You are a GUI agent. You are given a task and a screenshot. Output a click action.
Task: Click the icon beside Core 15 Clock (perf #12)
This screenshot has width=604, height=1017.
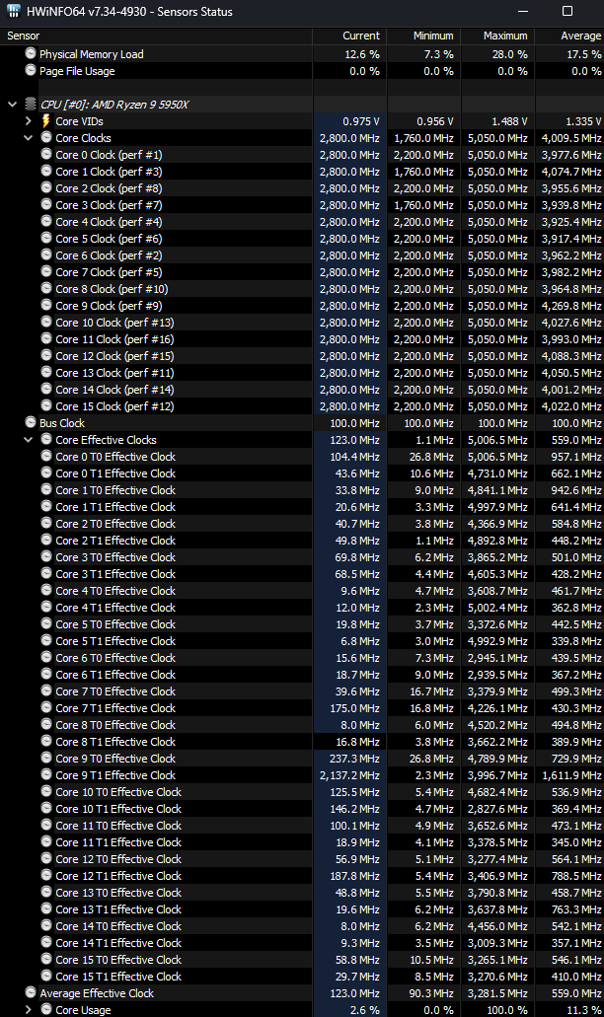coord(46,405)
